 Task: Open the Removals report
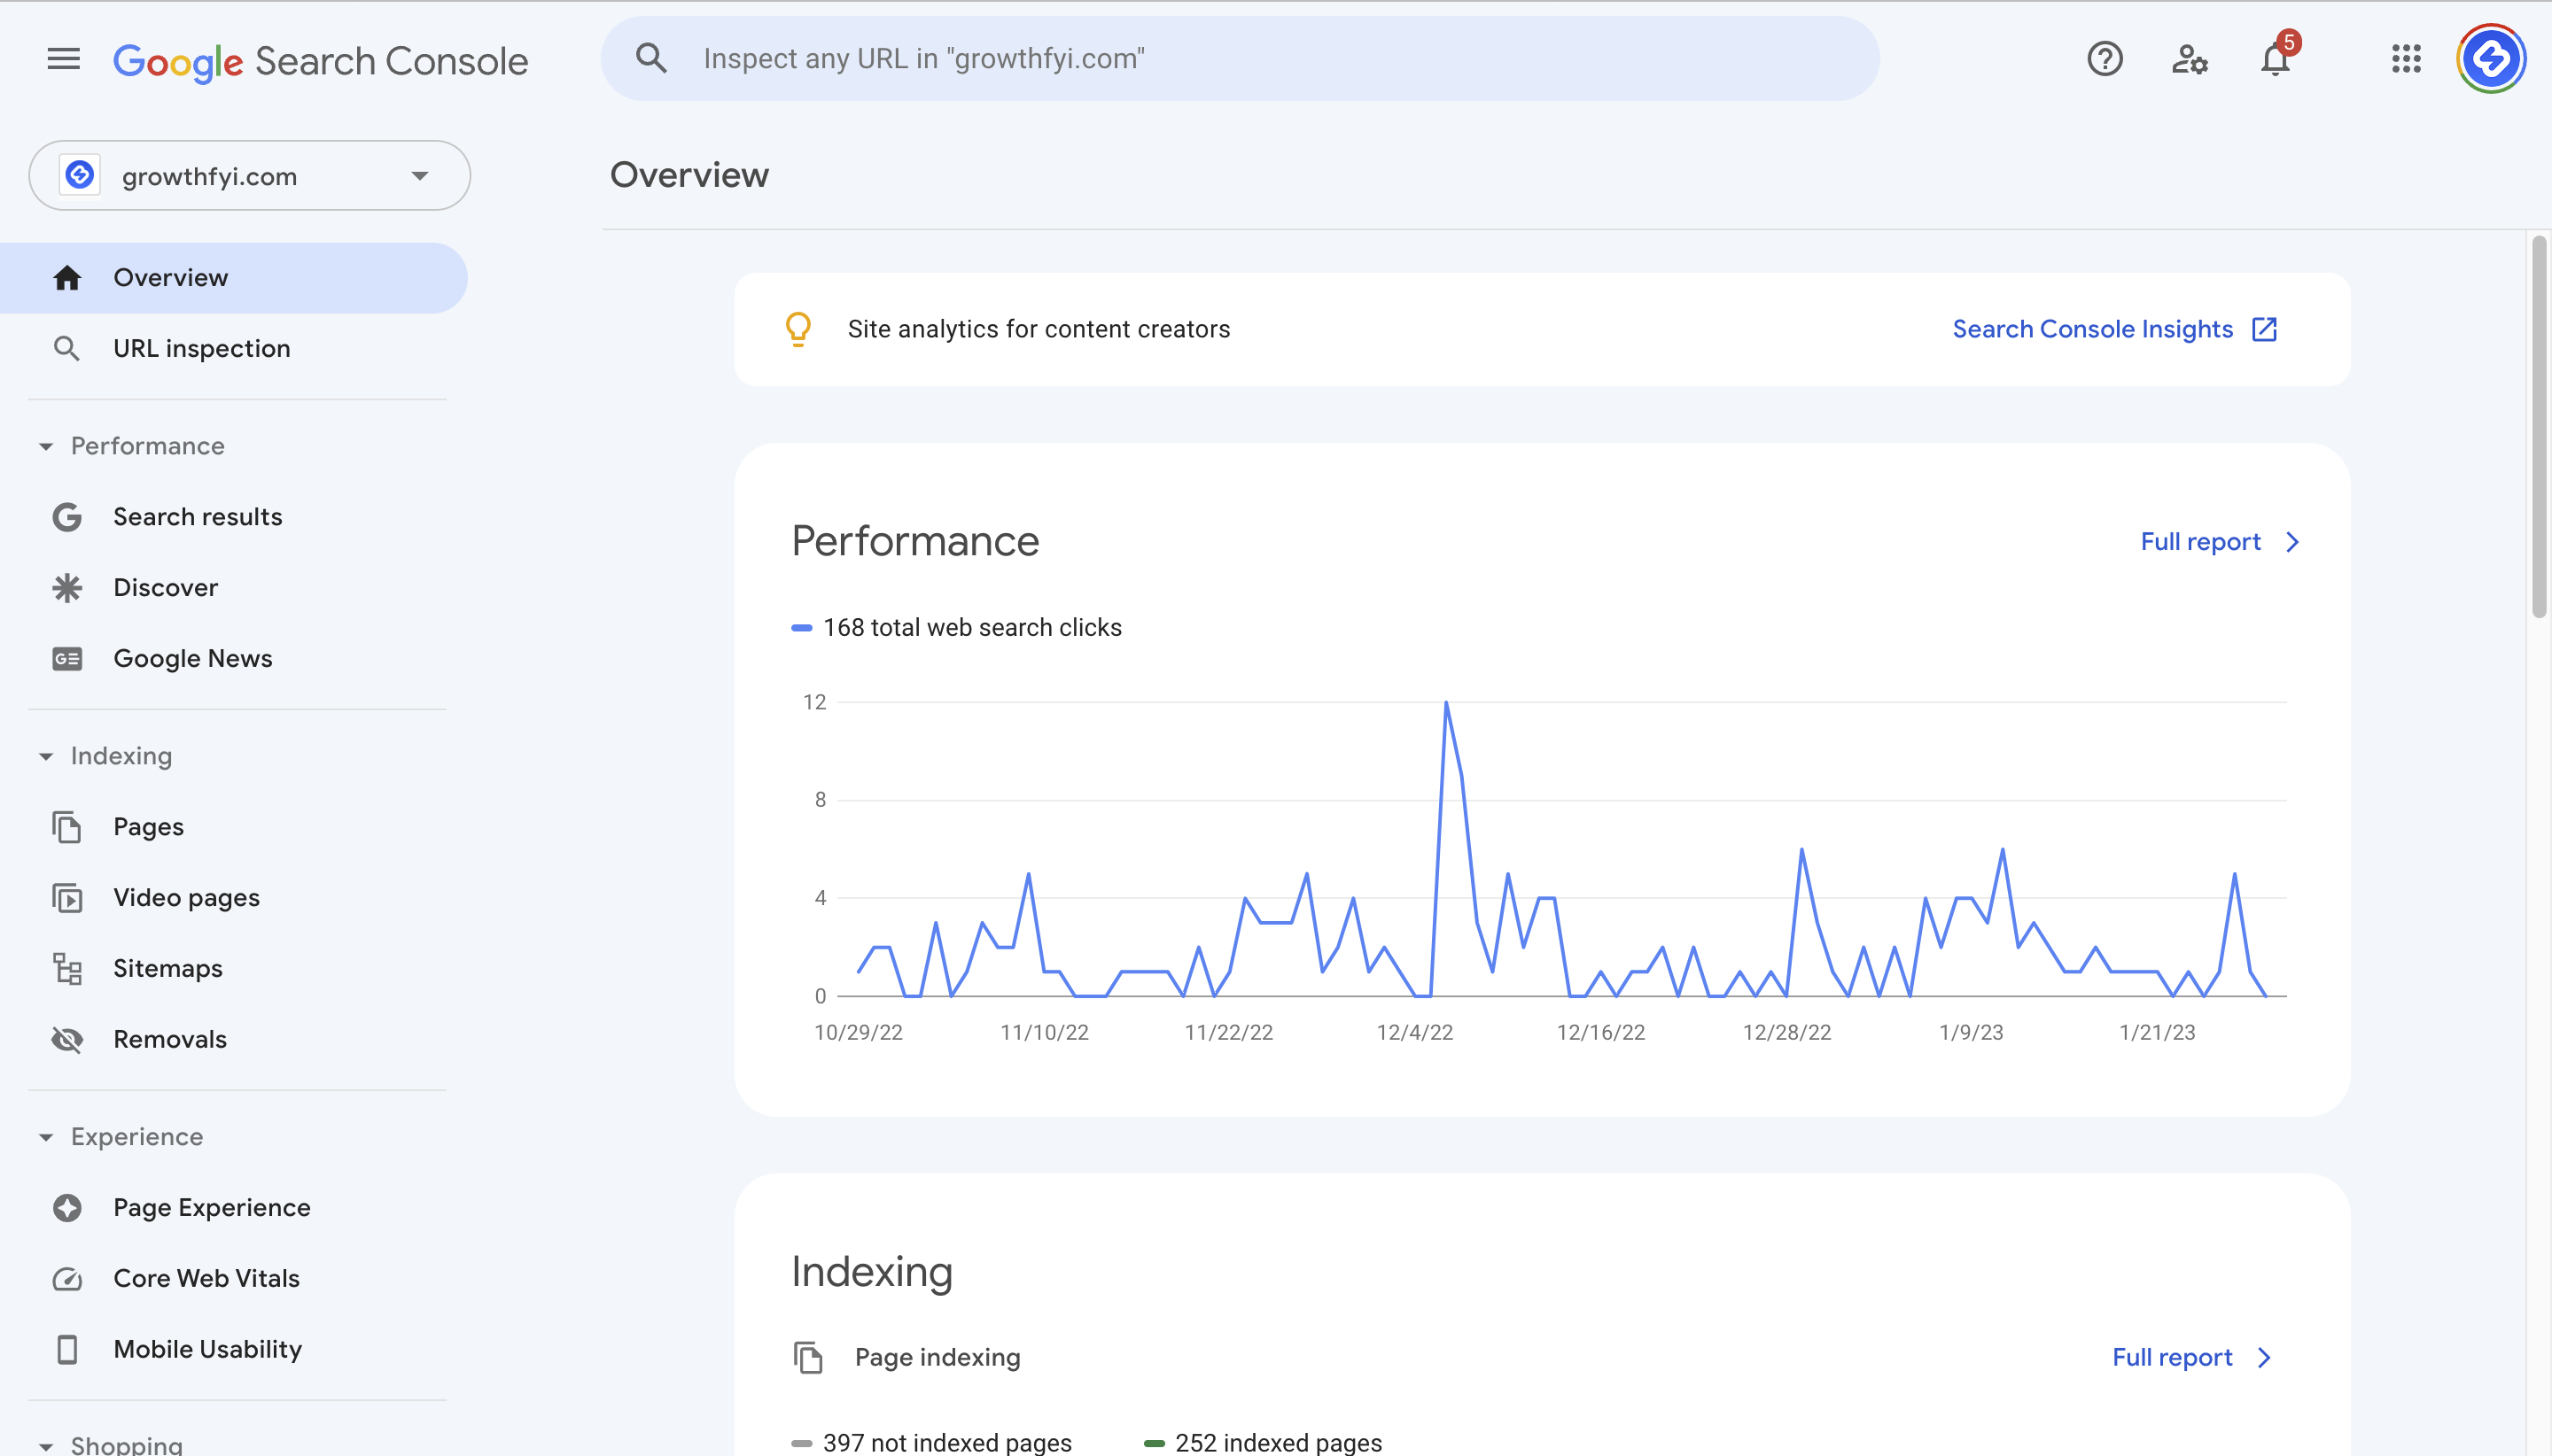170,1039
